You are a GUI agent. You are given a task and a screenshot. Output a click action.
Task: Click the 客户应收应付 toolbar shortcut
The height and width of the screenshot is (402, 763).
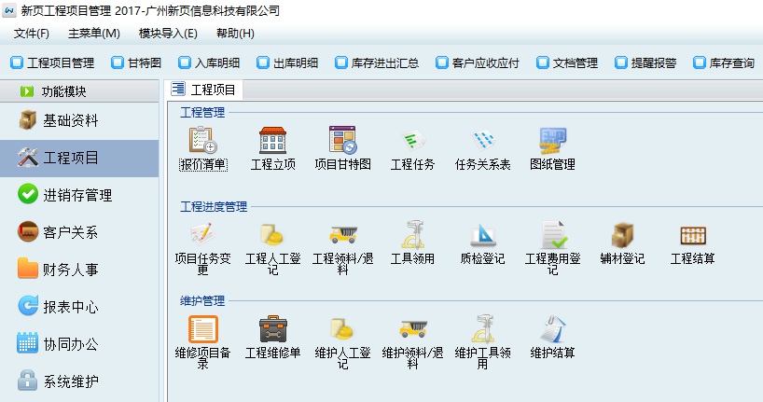(x=478, y=62)
